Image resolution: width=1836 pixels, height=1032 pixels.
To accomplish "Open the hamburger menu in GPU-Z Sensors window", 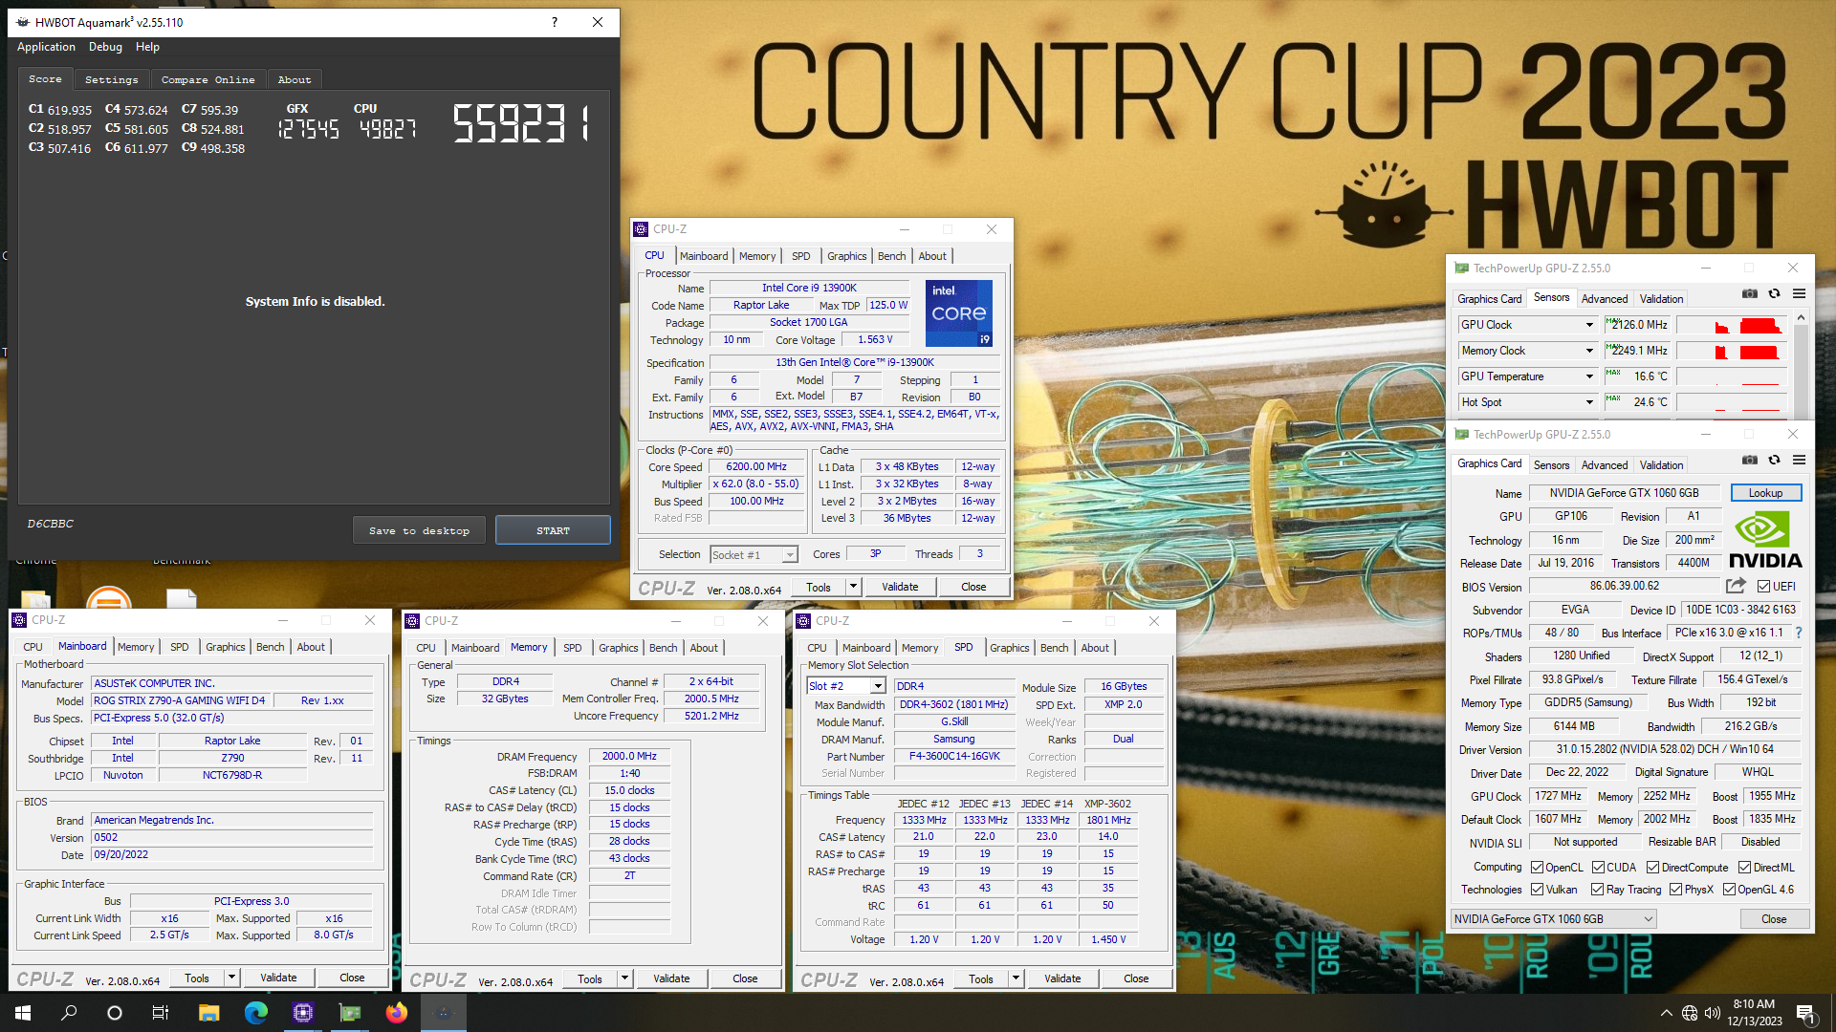I will [x=1799, y=294].
